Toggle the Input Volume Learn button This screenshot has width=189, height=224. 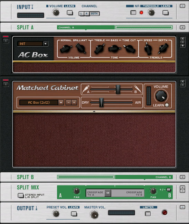coord(70,12)
